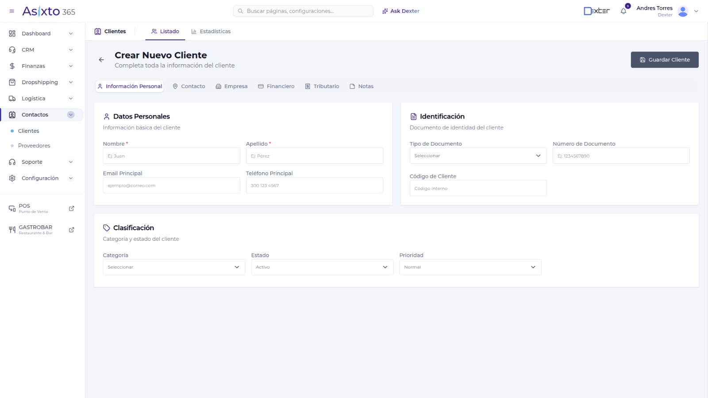The width and height of the screenshot is (708, 398).
Task: Open the Tipo de Documento dropdown
Action: 478,156
